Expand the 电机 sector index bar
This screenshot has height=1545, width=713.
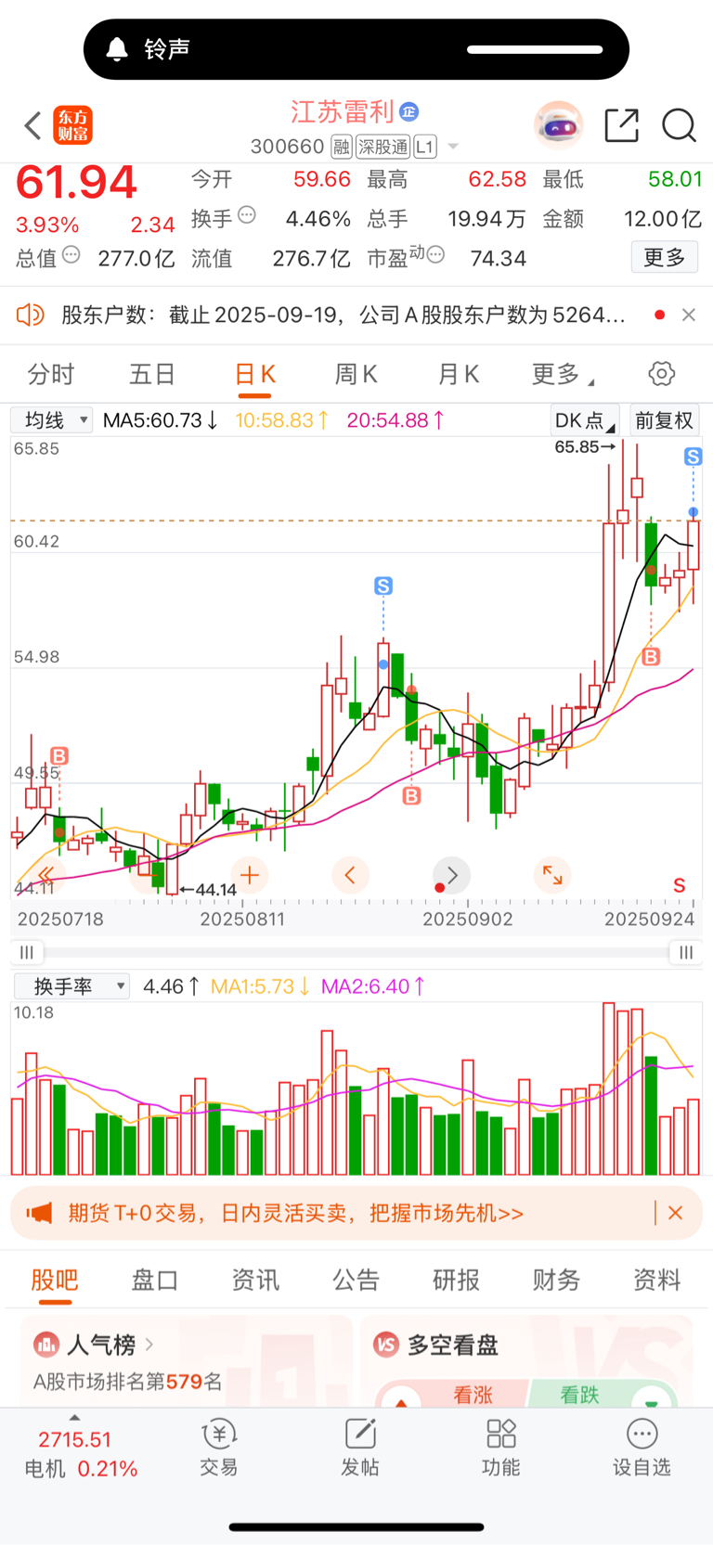(79, 1453)
